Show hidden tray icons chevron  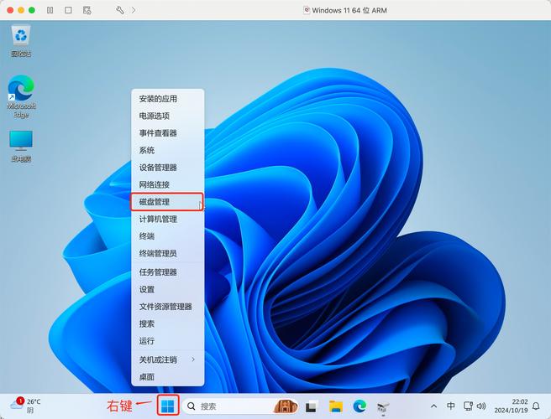433,406
